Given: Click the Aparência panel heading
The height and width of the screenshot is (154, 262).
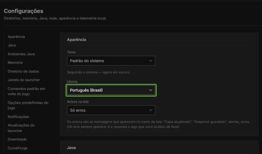Looking at the screenshot, I should point(76,40).
